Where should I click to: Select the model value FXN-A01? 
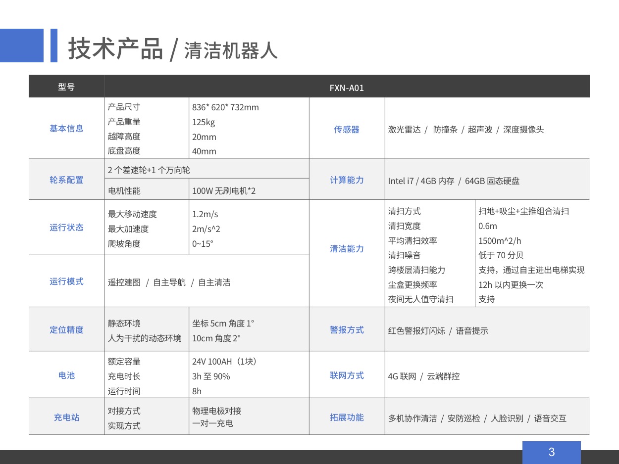(x=347, y=88)
